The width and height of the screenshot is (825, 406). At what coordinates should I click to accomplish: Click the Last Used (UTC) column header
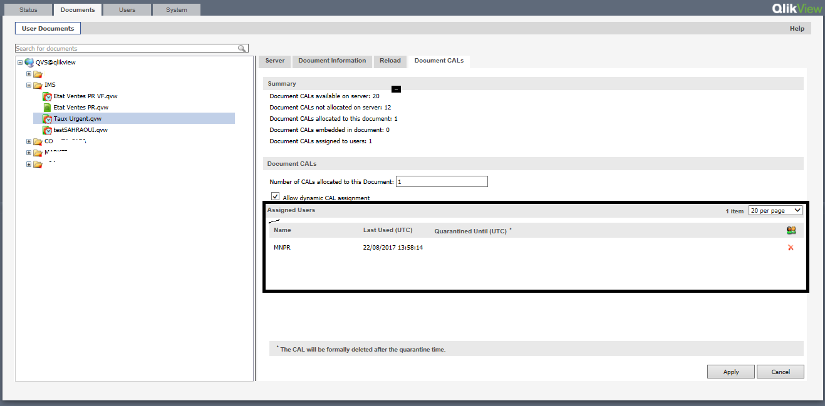(388, 230)
